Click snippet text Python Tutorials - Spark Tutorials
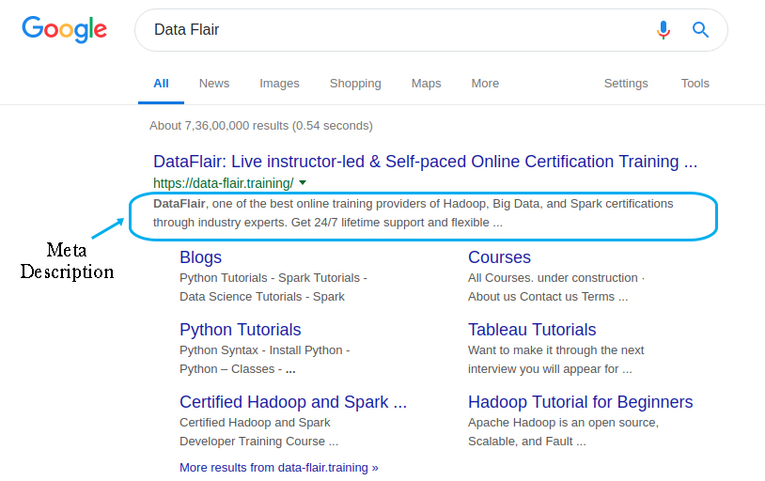The width and height of the screenshot is (765, 481). [x=273, y=278]
